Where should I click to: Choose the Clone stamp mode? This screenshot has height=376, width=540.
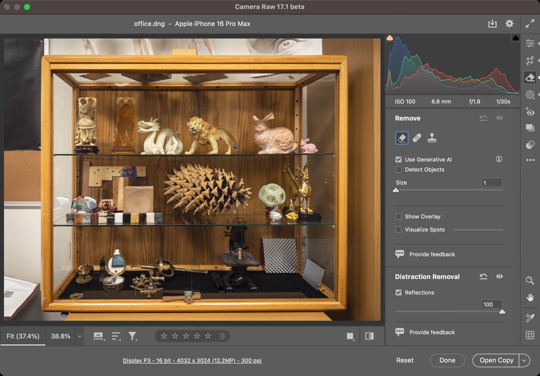click(x=432, y=138)
